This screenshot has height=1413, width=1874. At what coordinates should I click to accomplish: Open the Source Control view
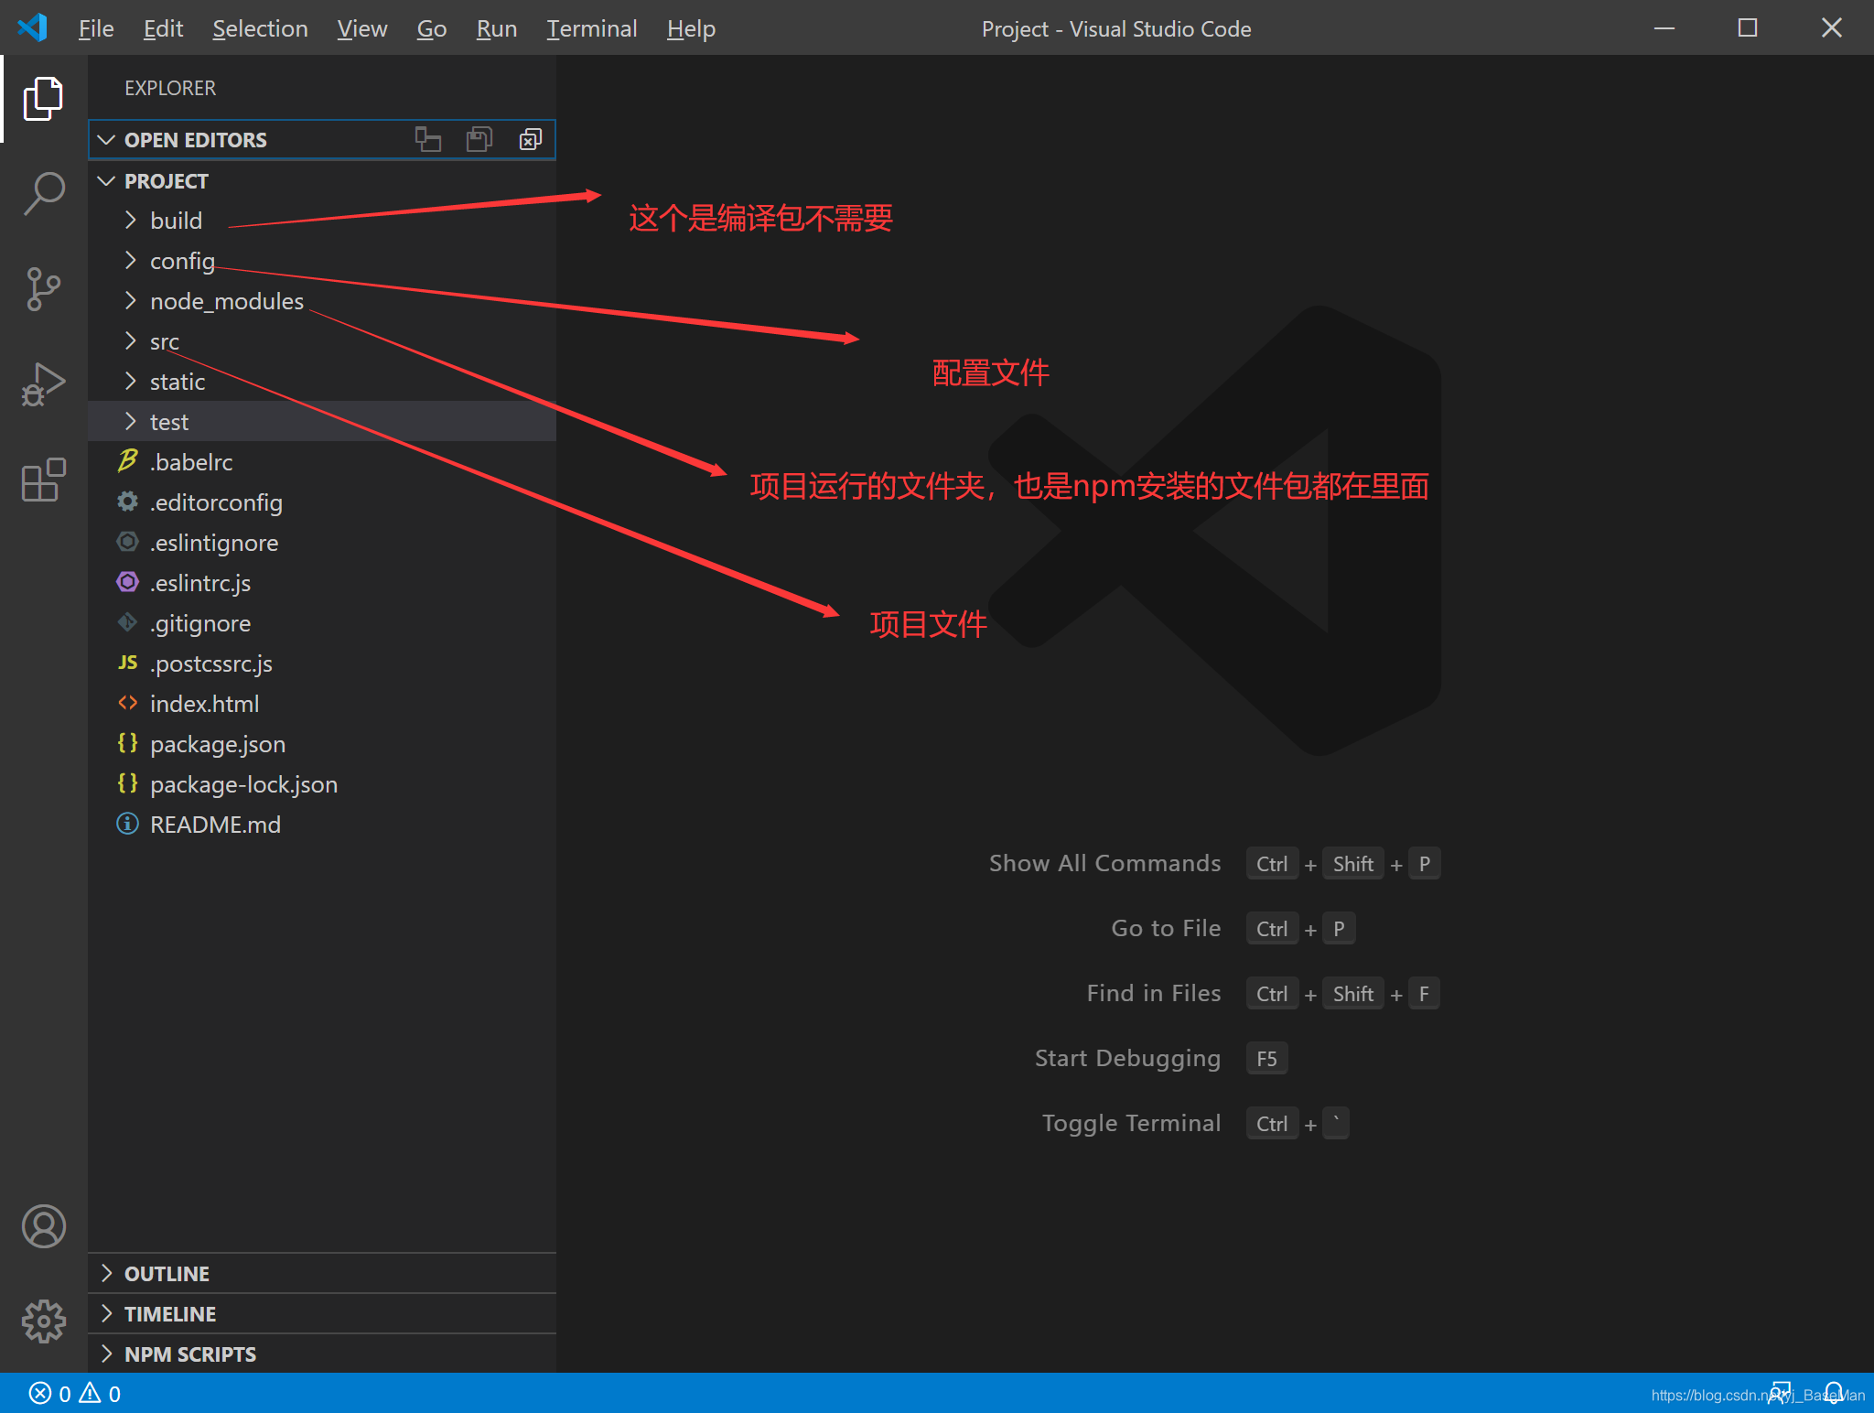coord(43,289)
